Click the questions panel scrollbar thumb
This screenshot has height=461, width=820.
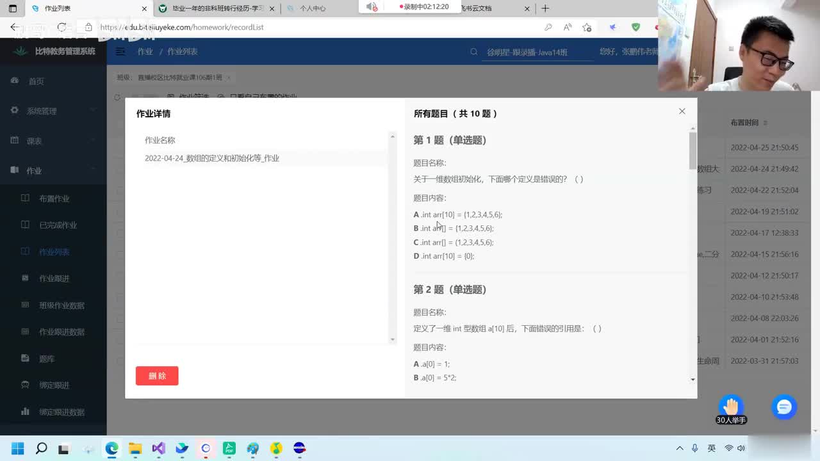coord(693,151)
